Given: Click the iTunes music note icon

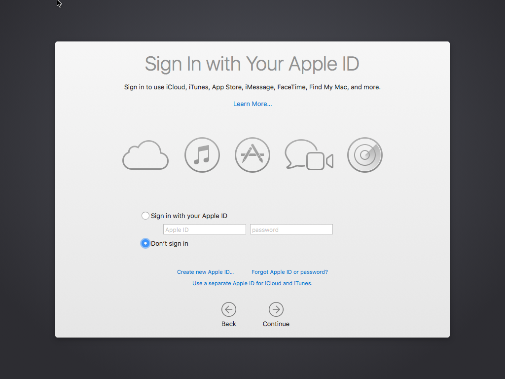Looking at the screenshot, I should 202,155.
